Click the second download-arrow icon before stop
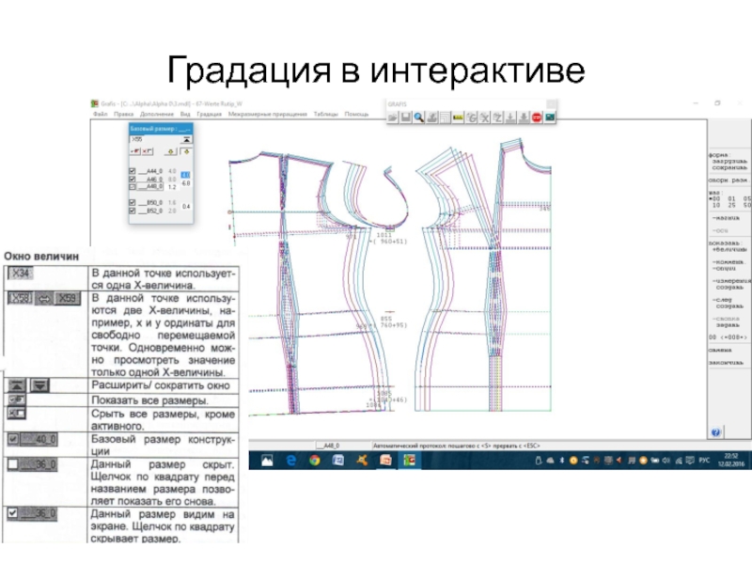This screenshot has width=752, height=564. (x=524, y=117)
